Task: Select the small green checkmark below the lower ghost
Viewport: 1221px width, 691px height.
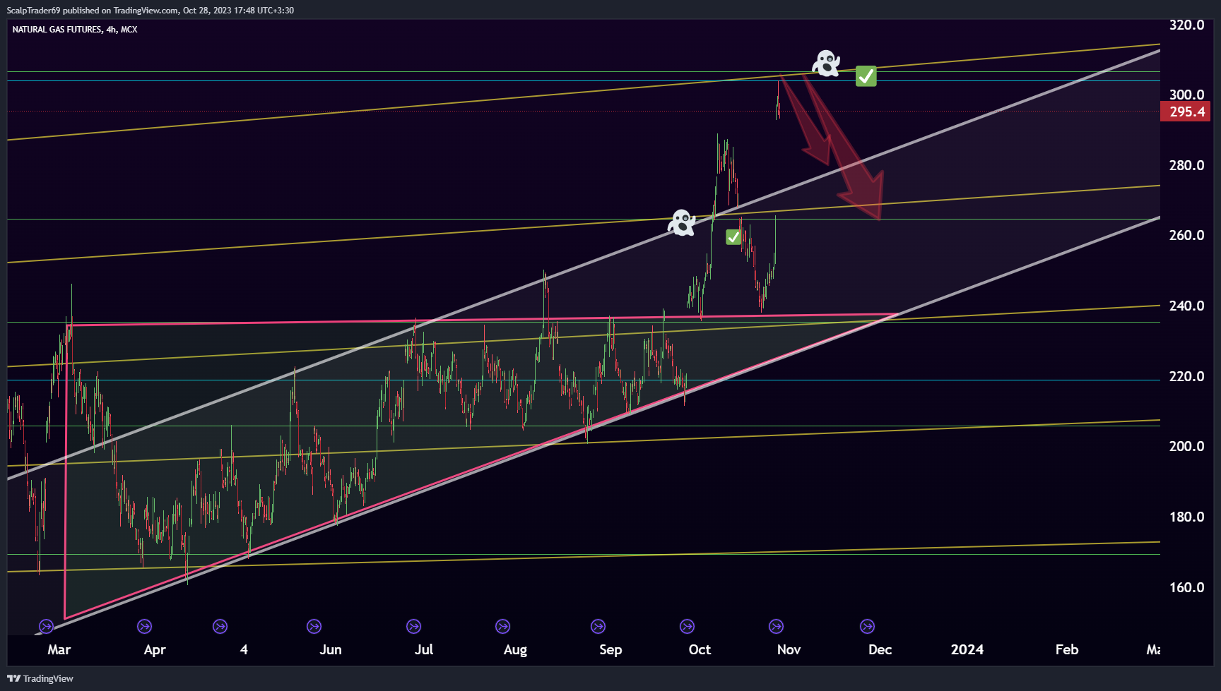Action: tap(733, 237)
